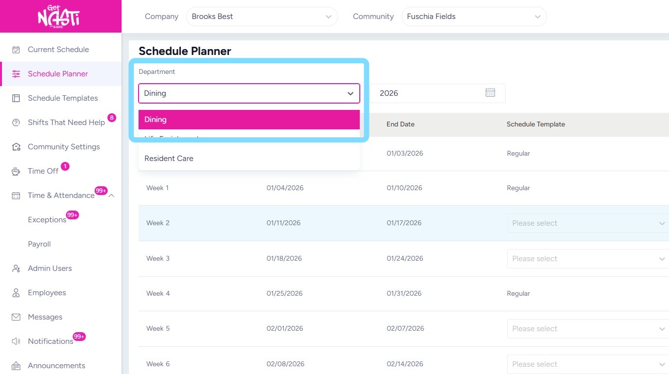Collapse the Time & Attendance submenu
669x374 pixels.
coord(111,196)
